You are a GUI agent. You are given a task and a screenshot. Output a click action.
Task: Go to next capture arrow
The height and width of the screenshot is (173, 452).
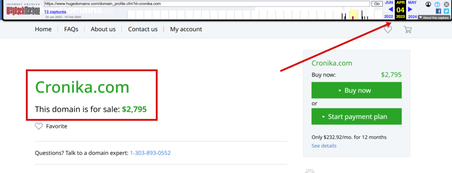tap(410, 10)
